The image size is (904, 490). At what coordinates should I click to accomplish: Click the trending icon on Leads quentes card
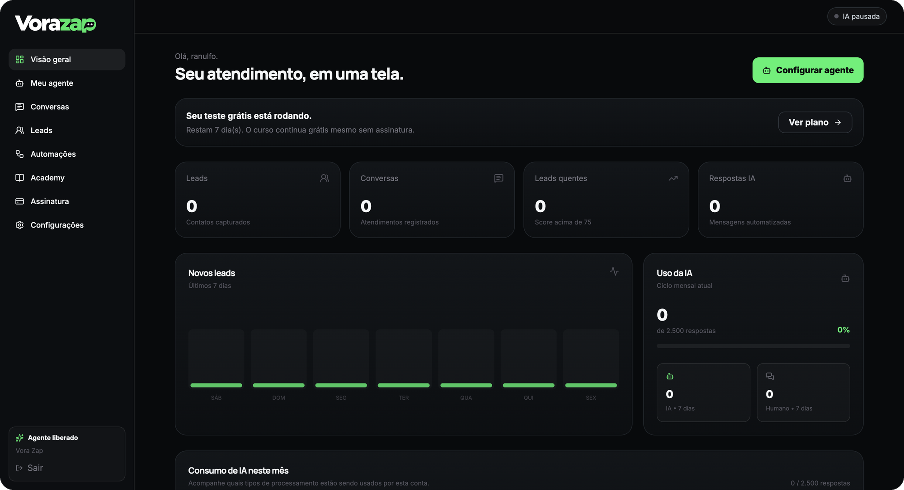pyautogui.click(x=673, y=178)
